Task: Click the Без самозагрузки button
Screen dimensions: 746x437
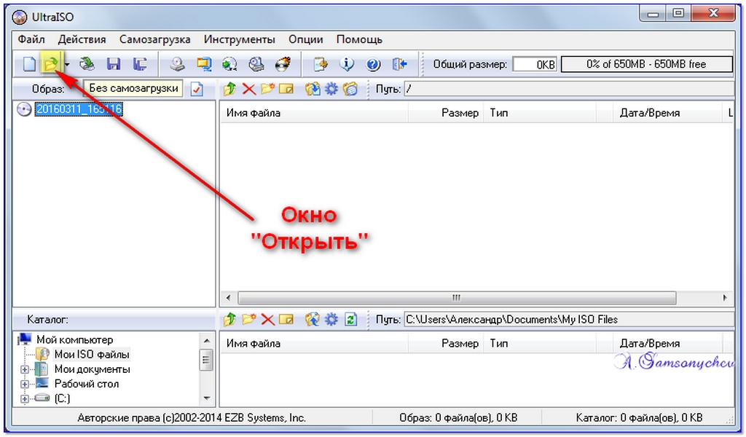Action: pos(134,88)
